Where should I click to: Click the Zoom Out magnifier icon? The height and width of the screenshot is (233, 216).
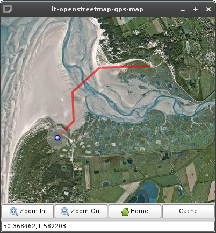[65, 211]
